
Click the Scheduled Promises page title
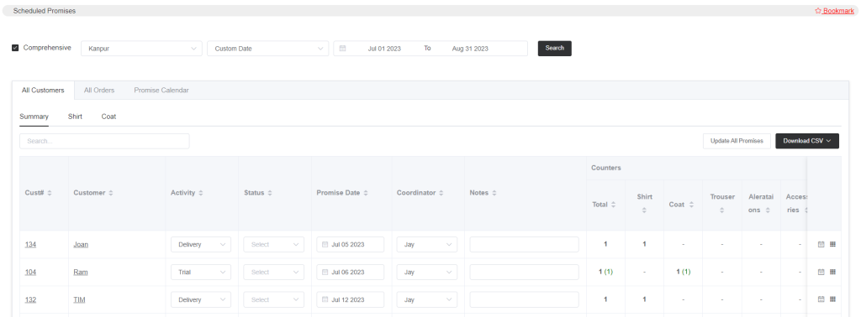[45, 10]
